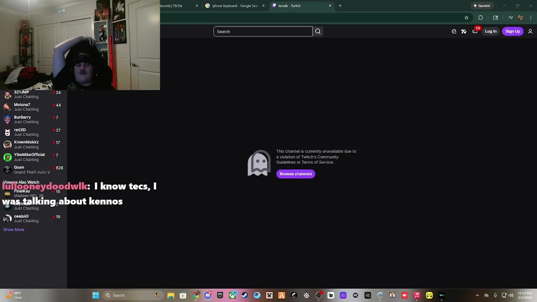Screen dimensions: 537x302
Task: Open Xbox app from taskbar
Action: click(x=232, y=295)
